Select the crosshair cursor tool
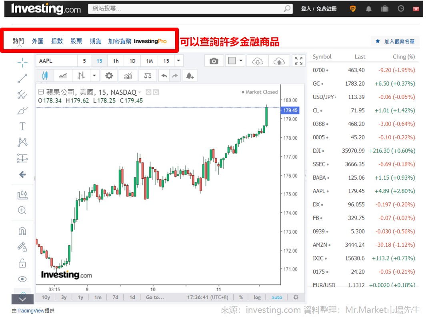Viewport: 426px width, 320px height. coord(22,62)
